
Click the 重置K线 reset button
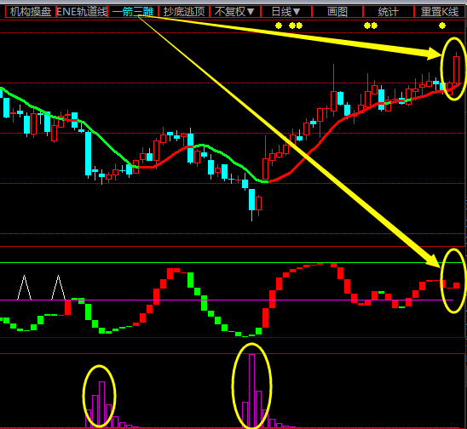click(439, 12)
